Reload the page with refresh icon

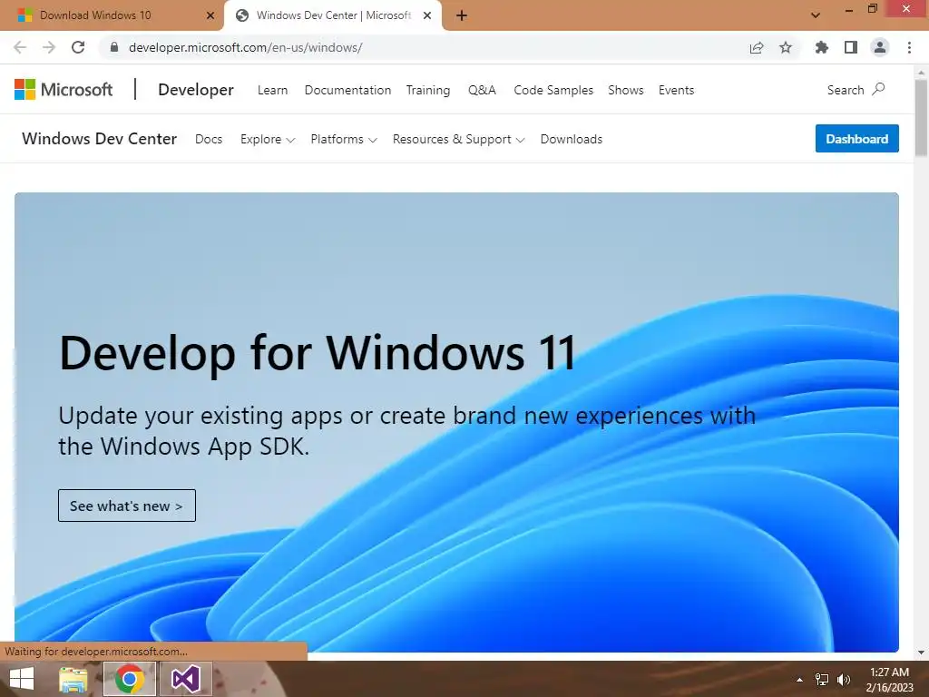[78, 47]
